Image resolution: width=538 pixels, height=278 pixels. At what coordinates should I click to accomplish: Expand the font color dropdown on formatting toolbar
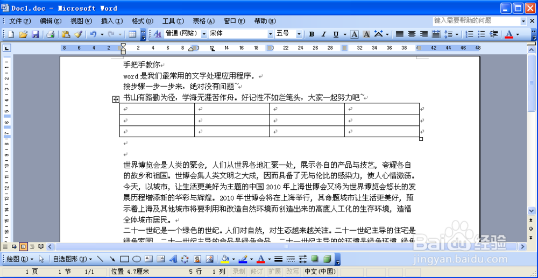click(x=518, y=34)
